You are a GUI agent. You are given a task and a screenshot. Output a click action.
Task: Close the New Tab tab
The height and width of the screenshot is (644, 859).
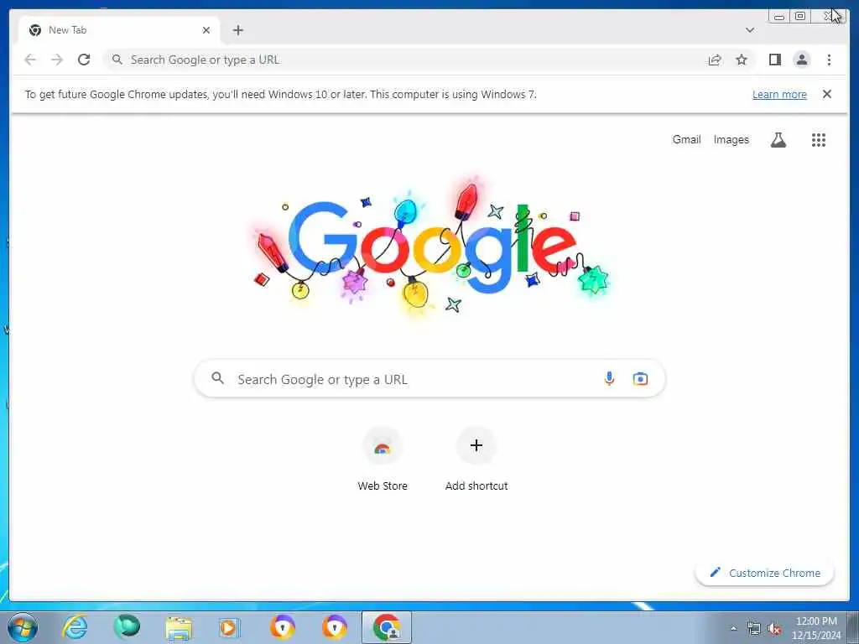[x=206, y=30]
